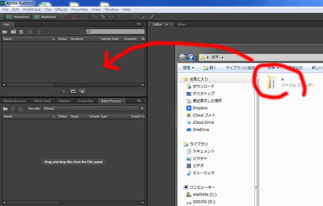Screen dimensions: 323x206
Task: Click trash icon in Batch Process panel
Action: click(x=13, y=109)
